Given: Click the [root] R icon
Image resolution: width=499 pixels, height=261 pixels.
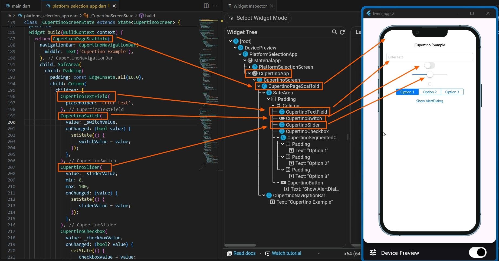Looking at the screenshot, I should 236,41.
